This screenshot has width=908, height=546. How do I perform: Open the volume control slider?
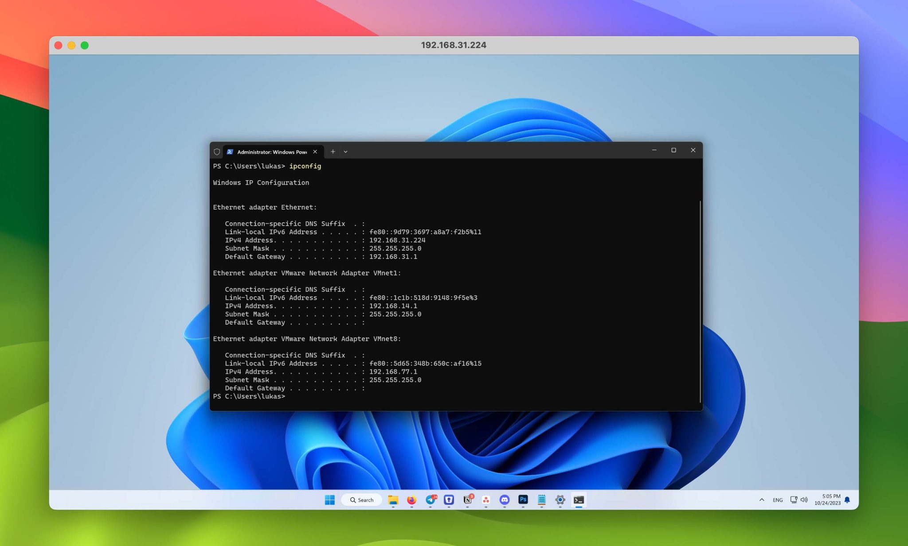tap(804, 500)
